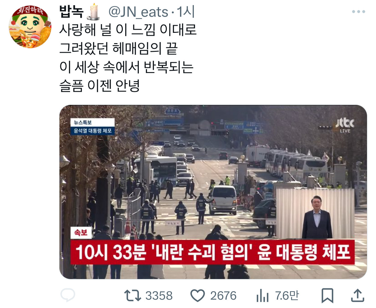Open the 밥녹 profile avatar
376x308 pixels.
[x=30, y=27]
